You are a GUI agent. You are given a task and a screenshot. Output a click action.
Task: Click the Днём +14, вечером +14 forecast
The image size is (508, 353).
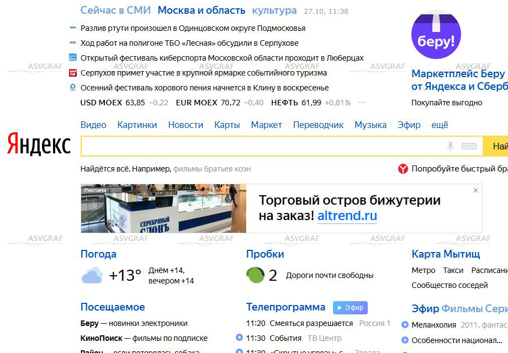[171, 275]
